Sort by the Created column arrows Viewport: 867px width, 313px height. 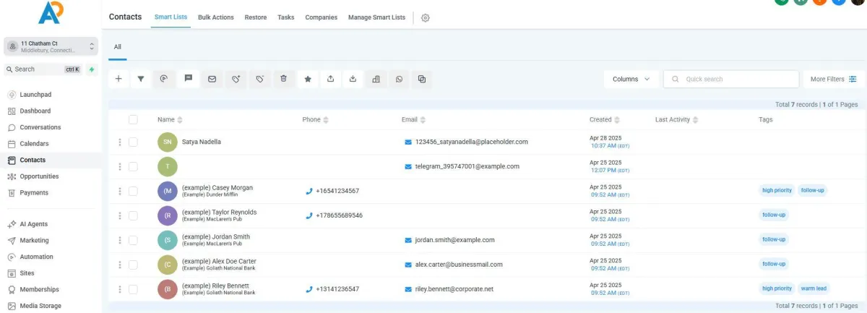(618, 120)
